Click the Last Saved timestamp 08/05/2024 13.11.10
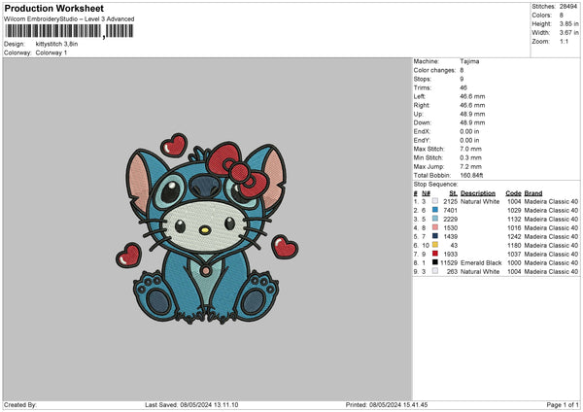 point(209,405)
